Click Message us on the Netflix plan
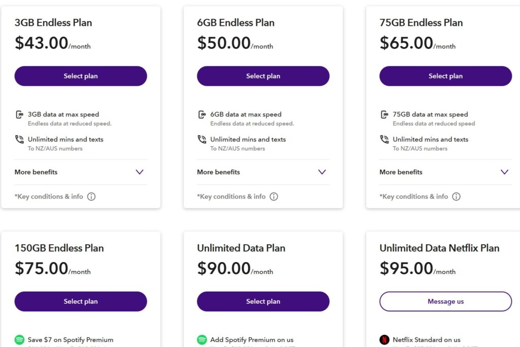Image resolution: width=520 pixels, height=347 pixels. (445, 301)
